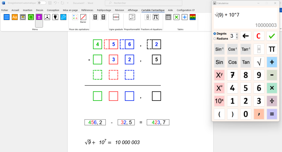Clear the calculator with red C
Screen dimensions: 282x152
point(259,36)
